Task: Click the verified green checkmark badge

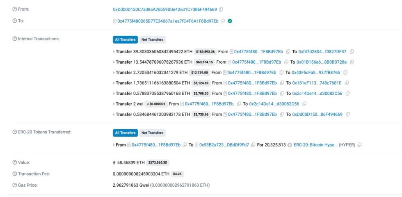Action: point(230,21)
